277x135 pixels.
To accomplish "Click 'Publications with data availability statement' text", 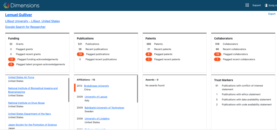I will (x=246, y=100).
